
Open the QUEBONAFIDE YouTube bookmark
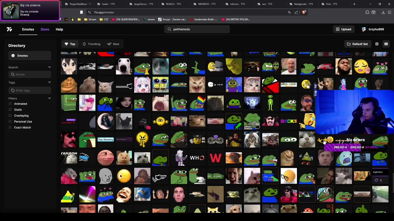point(126,19)
